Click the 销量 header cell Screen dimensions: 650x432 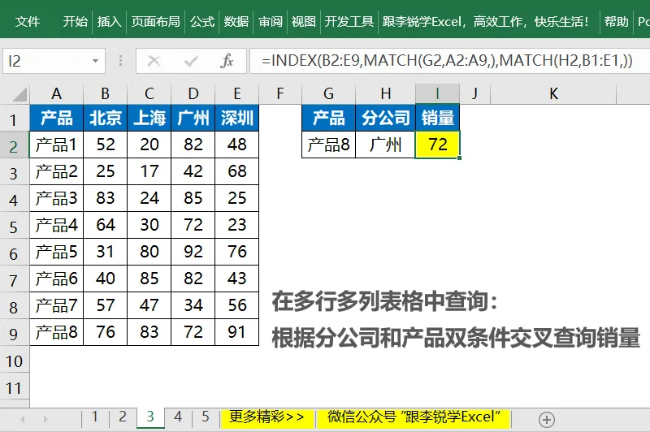pyautogui.click(x=437, y=118)
